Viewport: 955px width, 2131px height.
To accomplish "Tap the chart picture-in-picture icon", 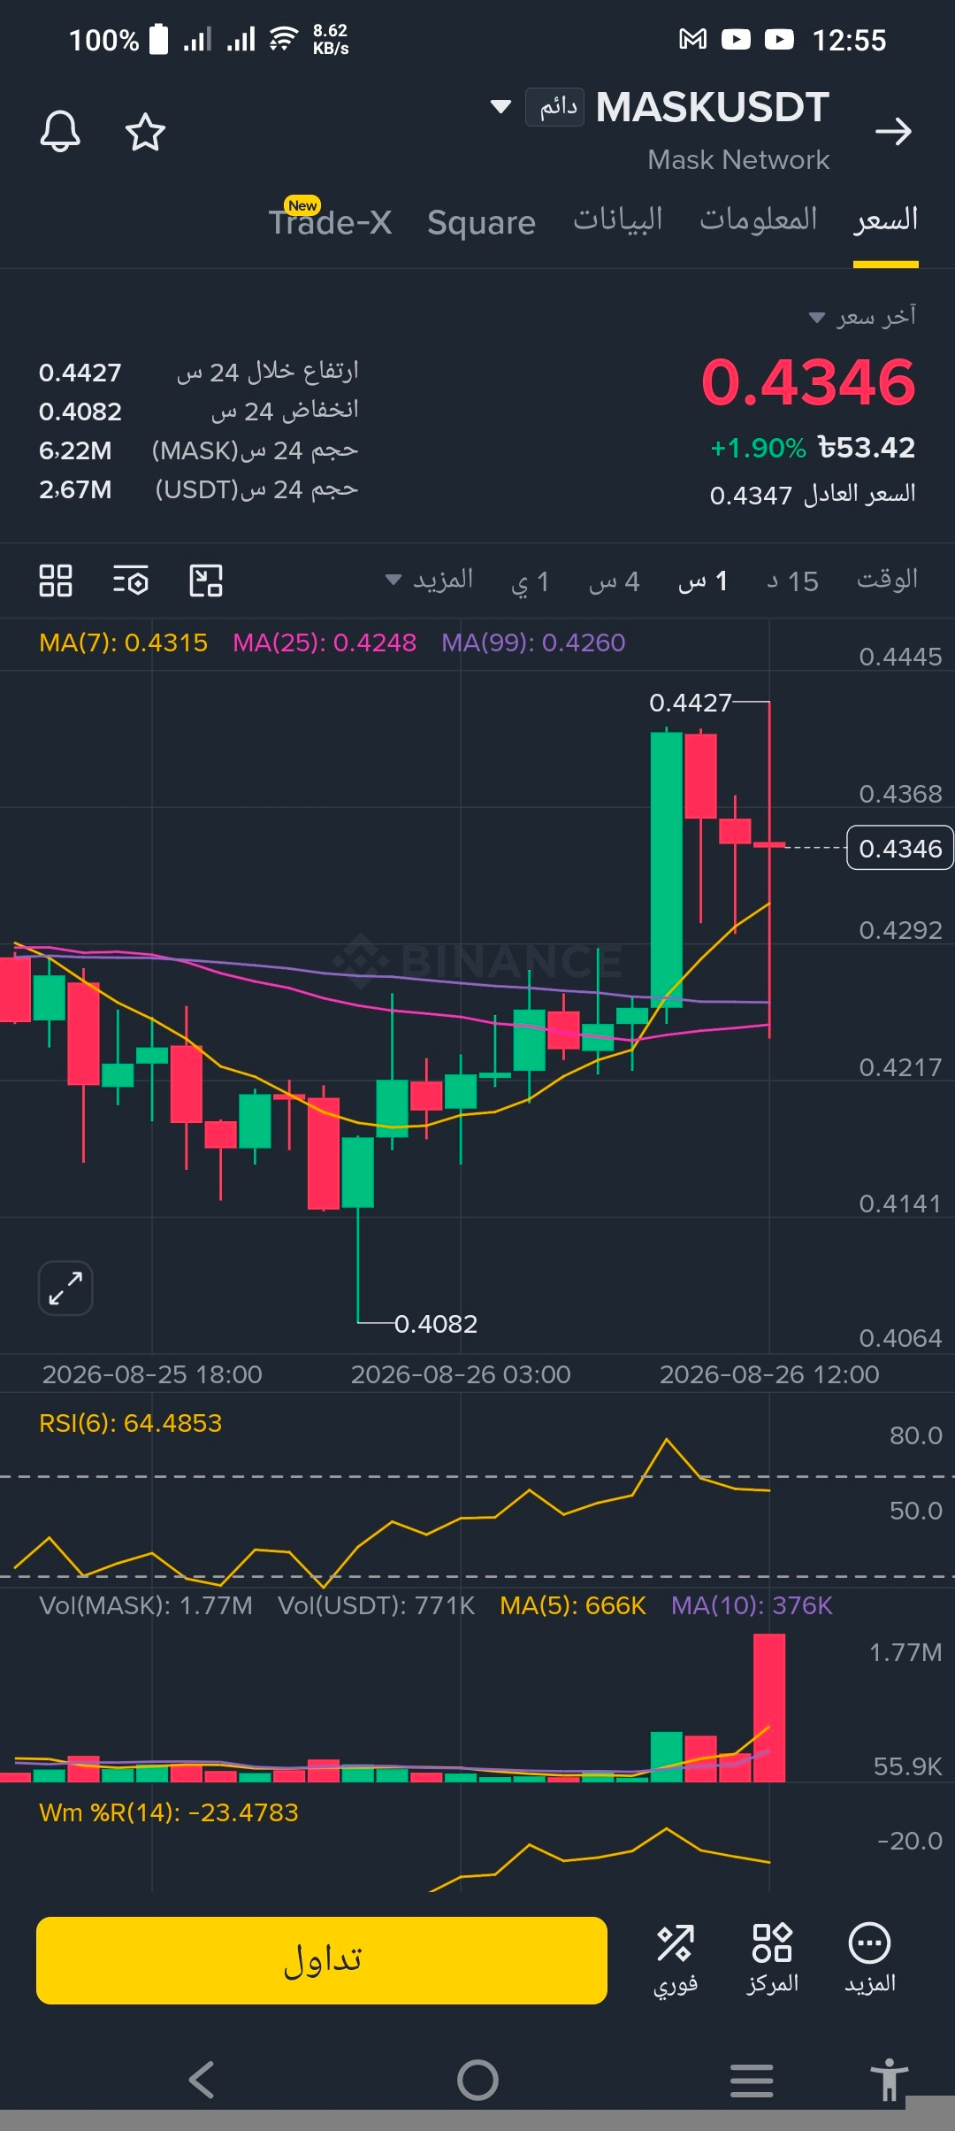I will click(206, 581).
